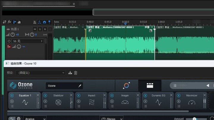214x120 pixels.
Task: Click the pencil icon to rename Ozone preset
Action: 80,86
